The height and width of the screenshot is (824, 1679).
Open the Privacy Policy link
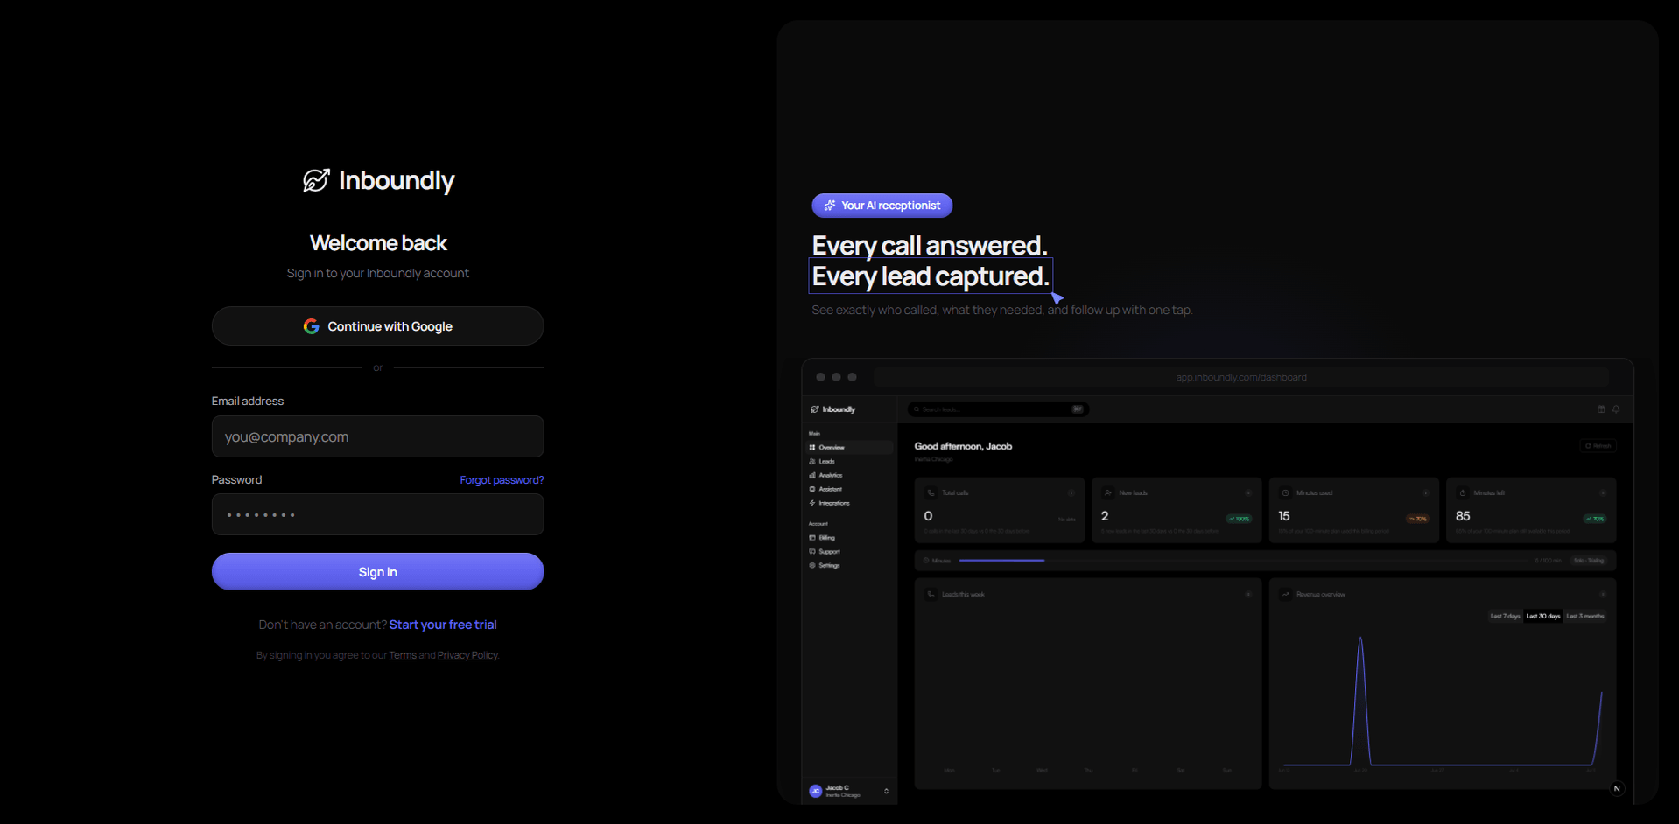(467, 655)
